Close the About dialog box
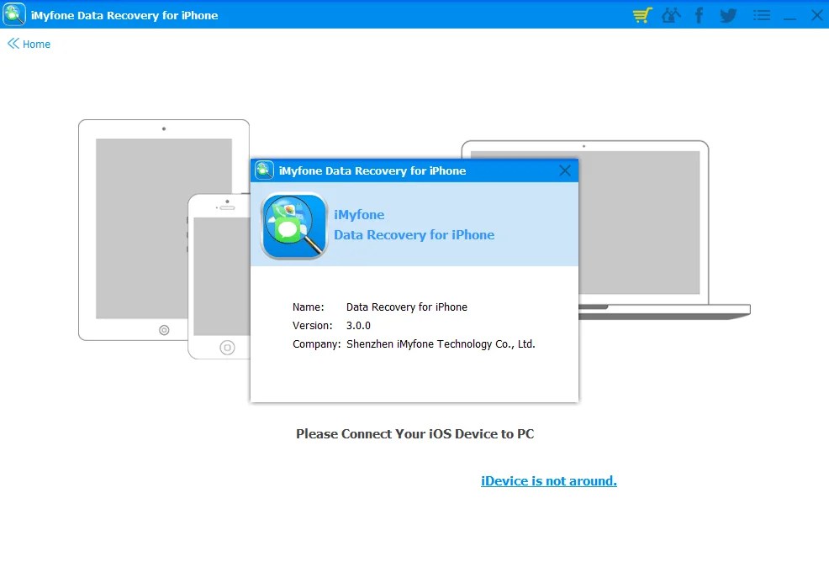829x561 pixels. 565,170
